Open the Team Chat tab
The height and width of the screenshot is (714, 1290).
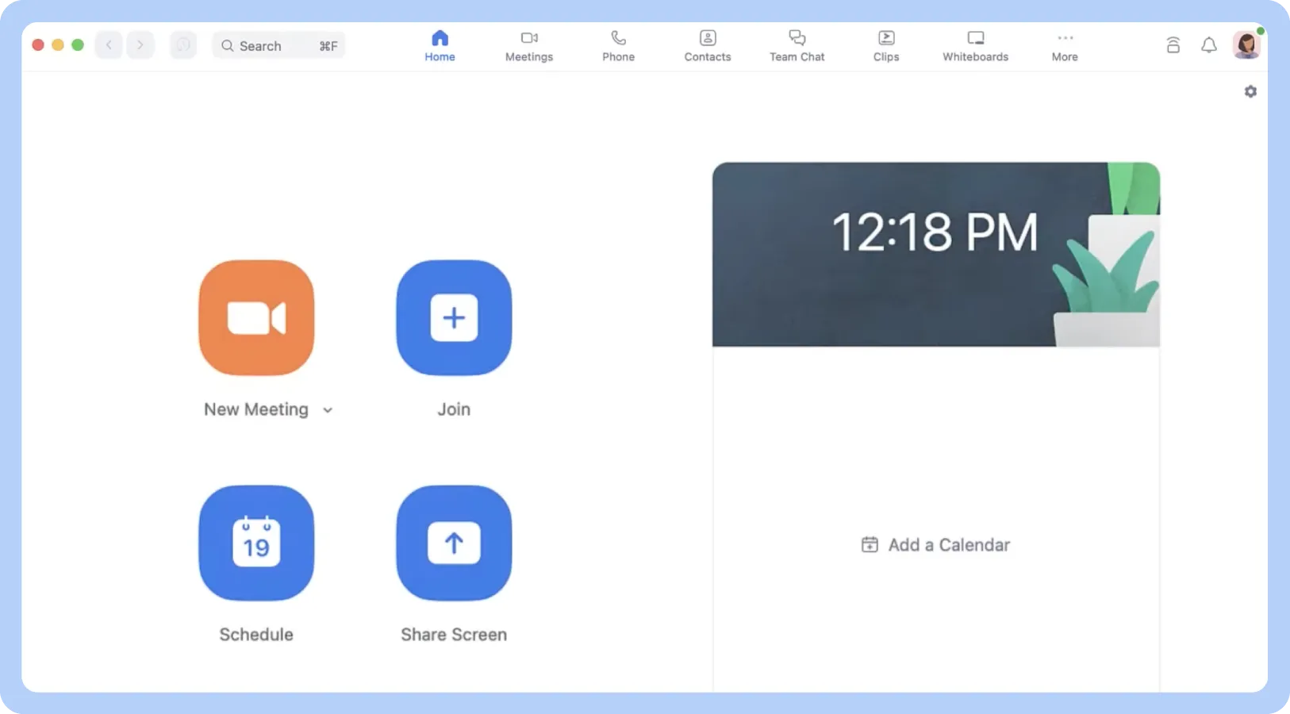pos(797,45)
